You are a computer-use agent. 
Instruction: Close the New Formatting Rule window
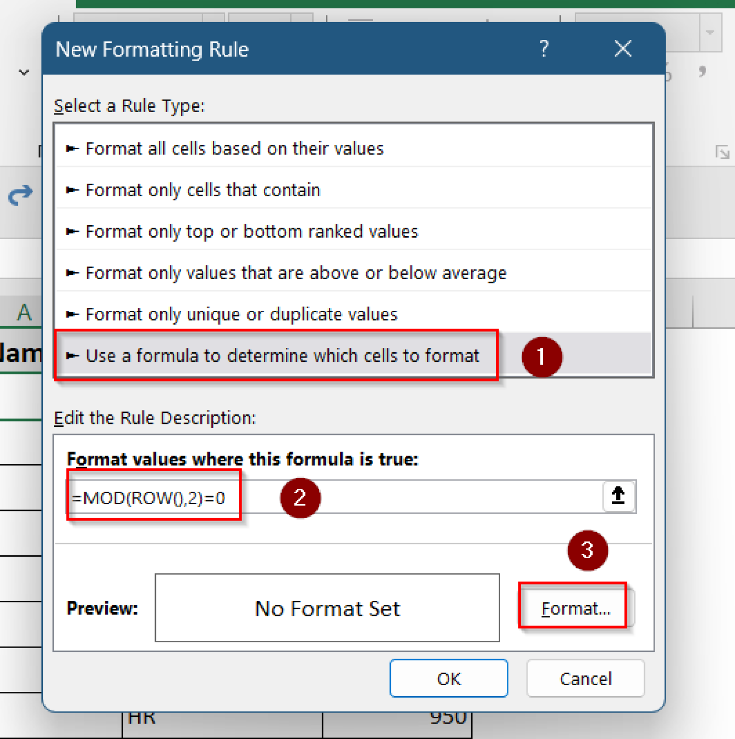(622, 49)
